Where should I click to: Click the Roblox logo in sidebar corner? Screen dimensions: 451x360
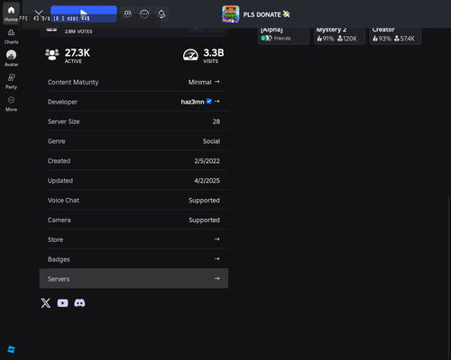coord(11,349)
